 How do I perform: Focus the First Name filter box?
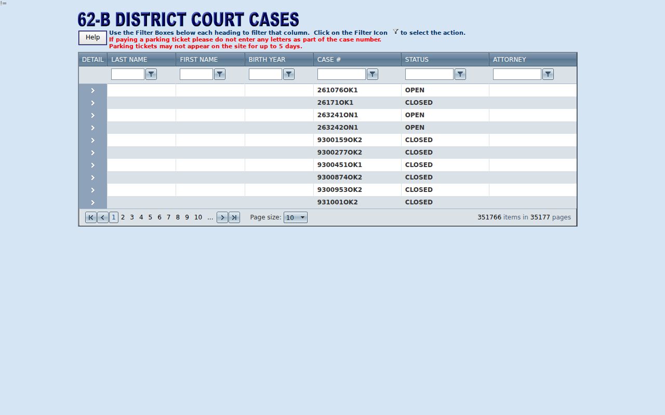[196, 74]
